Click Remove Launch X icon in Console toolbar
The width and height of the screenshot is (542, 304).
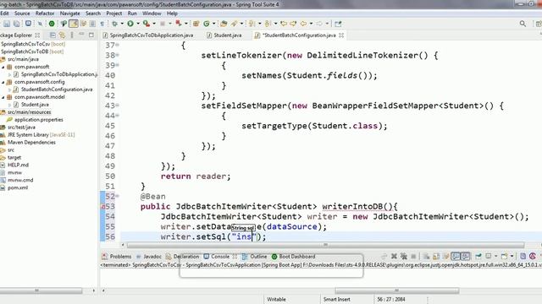(x=394, y=256)
